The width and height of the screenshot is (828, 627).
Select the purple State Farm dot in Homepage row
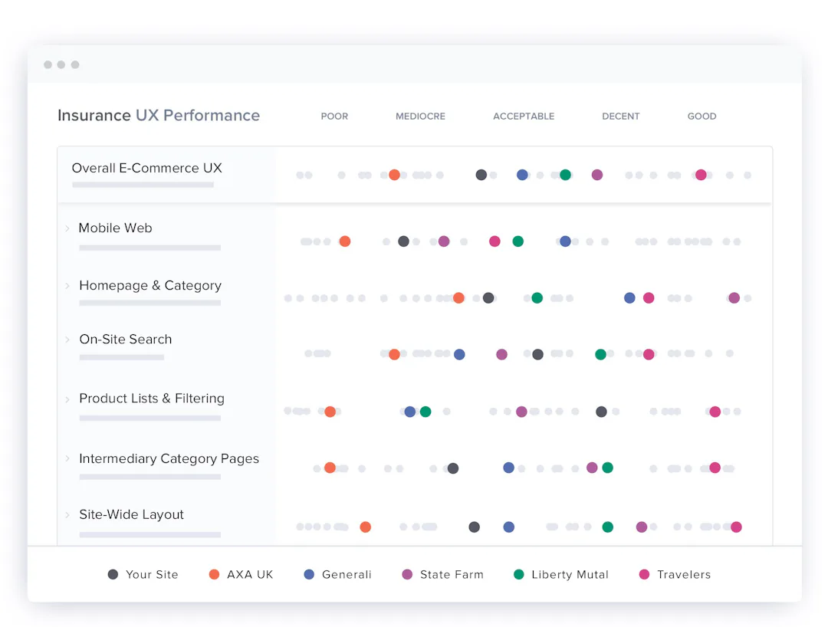click(734, 297)
